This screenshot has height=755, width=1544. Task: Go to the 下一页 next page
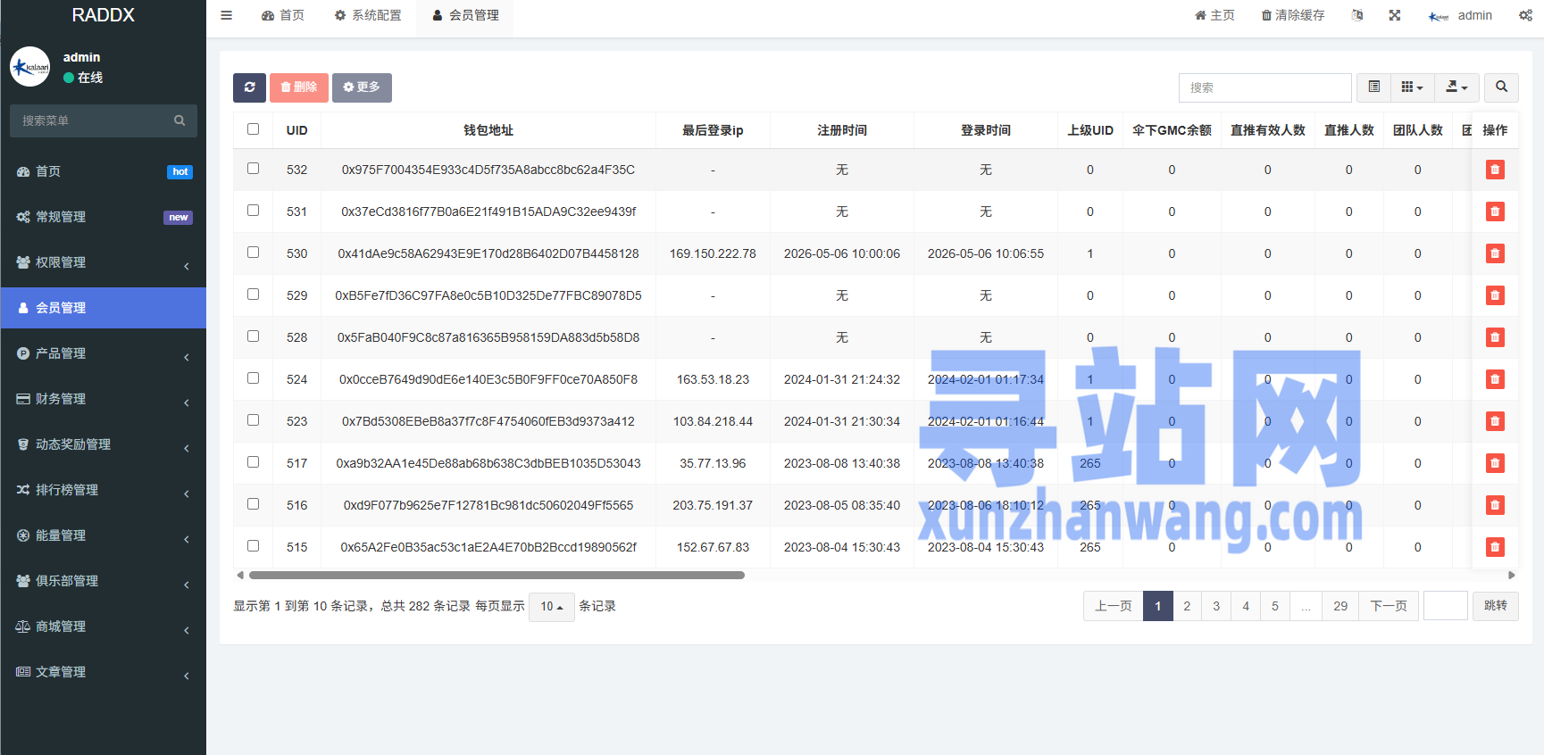[1389, 606]
